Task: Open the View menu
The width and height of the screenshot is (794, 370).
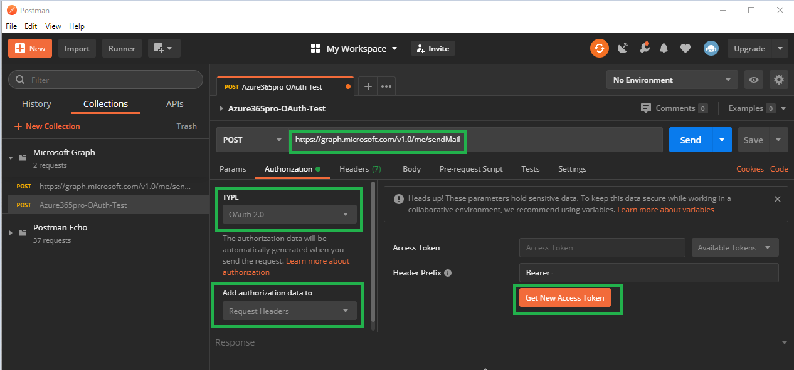Action: 53,26
